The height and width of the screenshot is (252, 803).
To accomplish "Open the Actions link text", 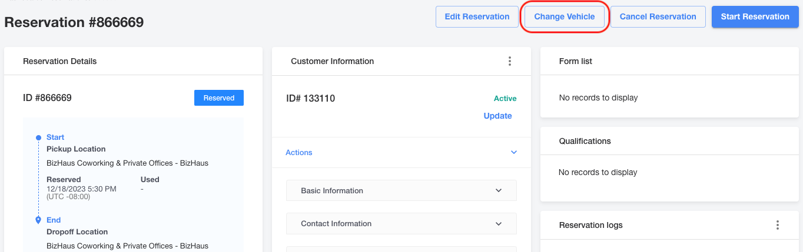I will [299, 152].
